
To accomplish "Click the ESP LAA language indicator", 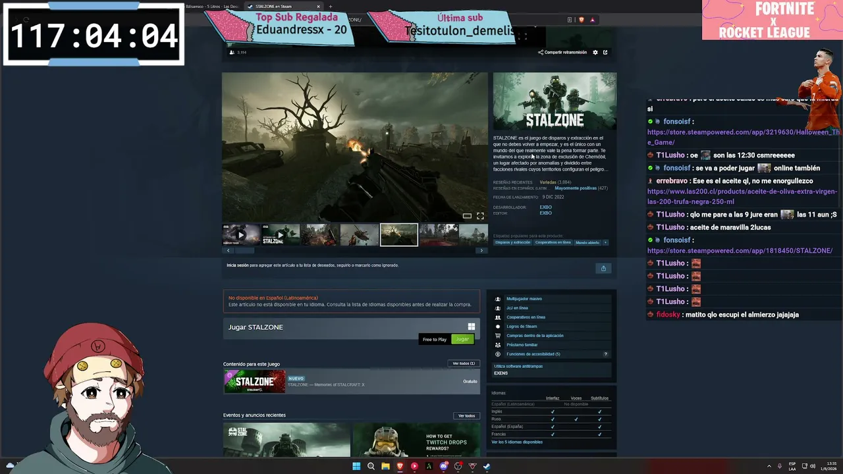I will (x=792, y=466).
